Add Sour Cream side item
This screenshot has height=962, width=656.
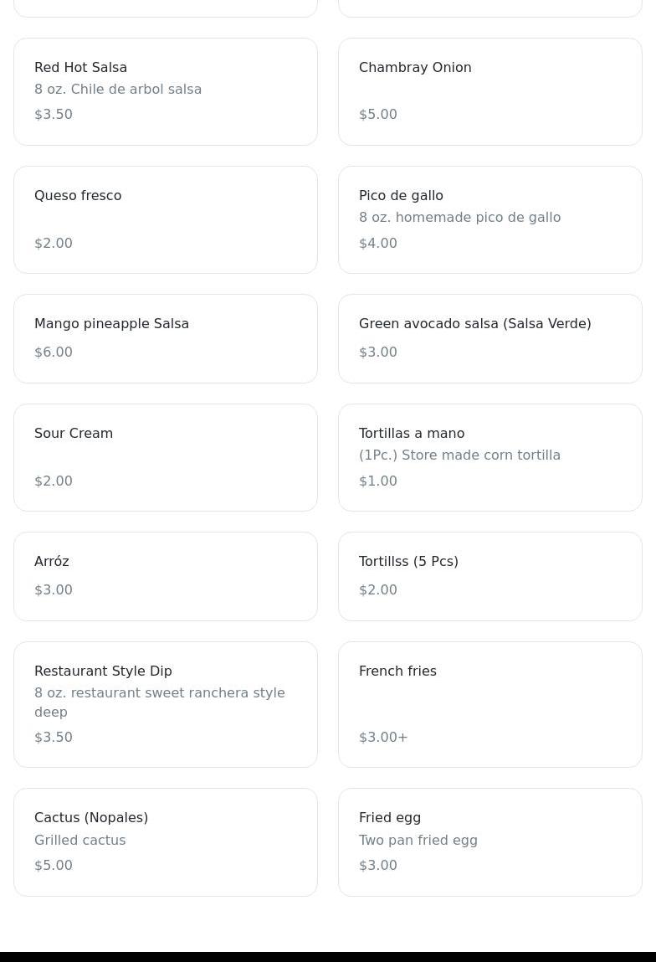(x=166, y=458)
